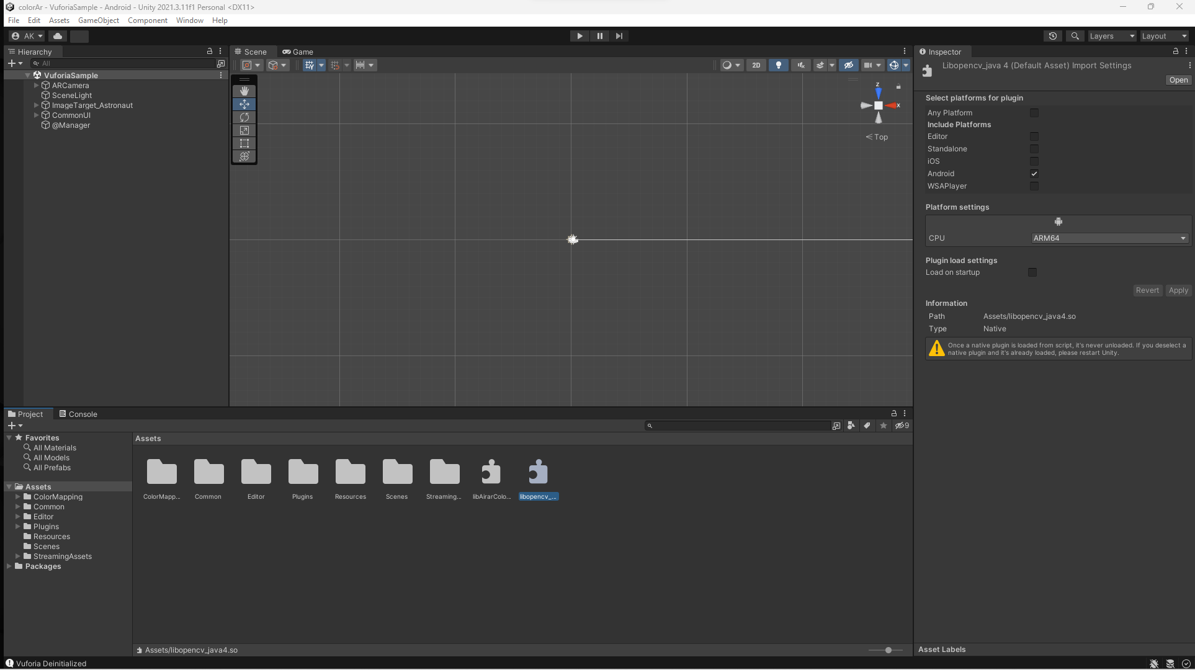Screen dimensions: 1195x670
Task: Expand the ImageTarget_Astronaut hierarchy item
Action: pos(35,105)
